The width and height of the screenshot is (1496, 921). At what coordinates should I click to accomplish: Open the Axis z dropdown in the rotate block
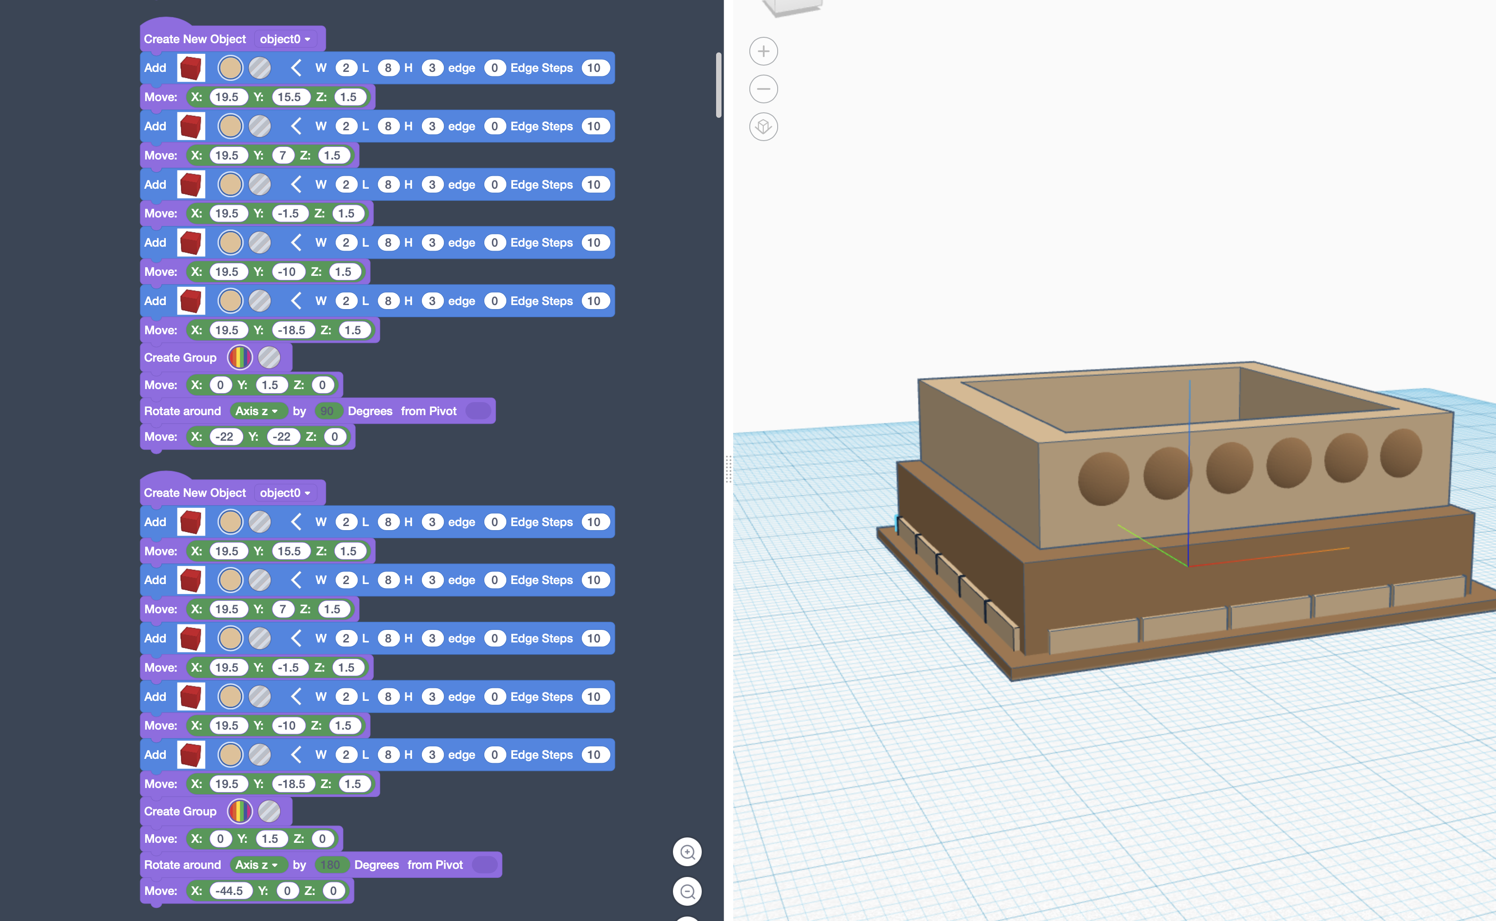coord(258,411)
